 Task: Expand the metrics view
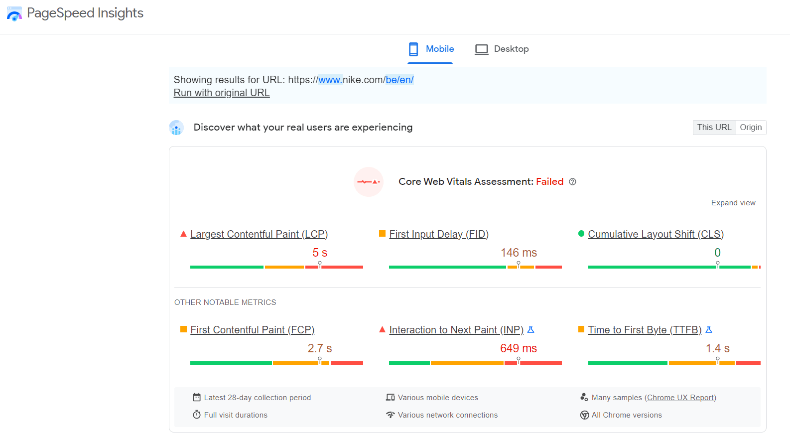click(733, 203)
